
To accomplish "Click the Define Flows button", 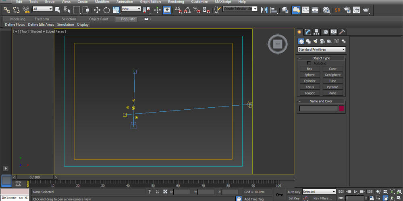I will click(x=15, y=25).
